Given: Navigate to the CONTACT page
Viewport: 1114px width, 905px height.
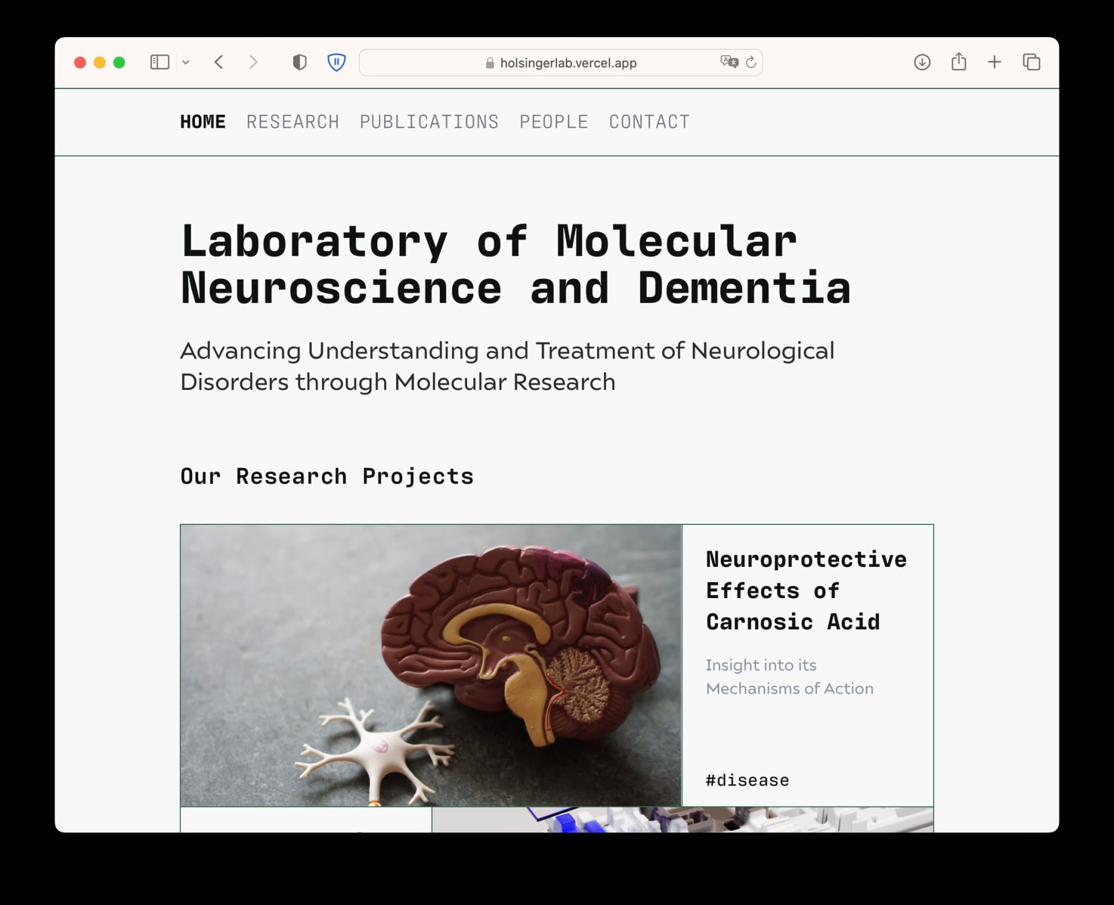Looking at the screenshot, I should 649,122.
